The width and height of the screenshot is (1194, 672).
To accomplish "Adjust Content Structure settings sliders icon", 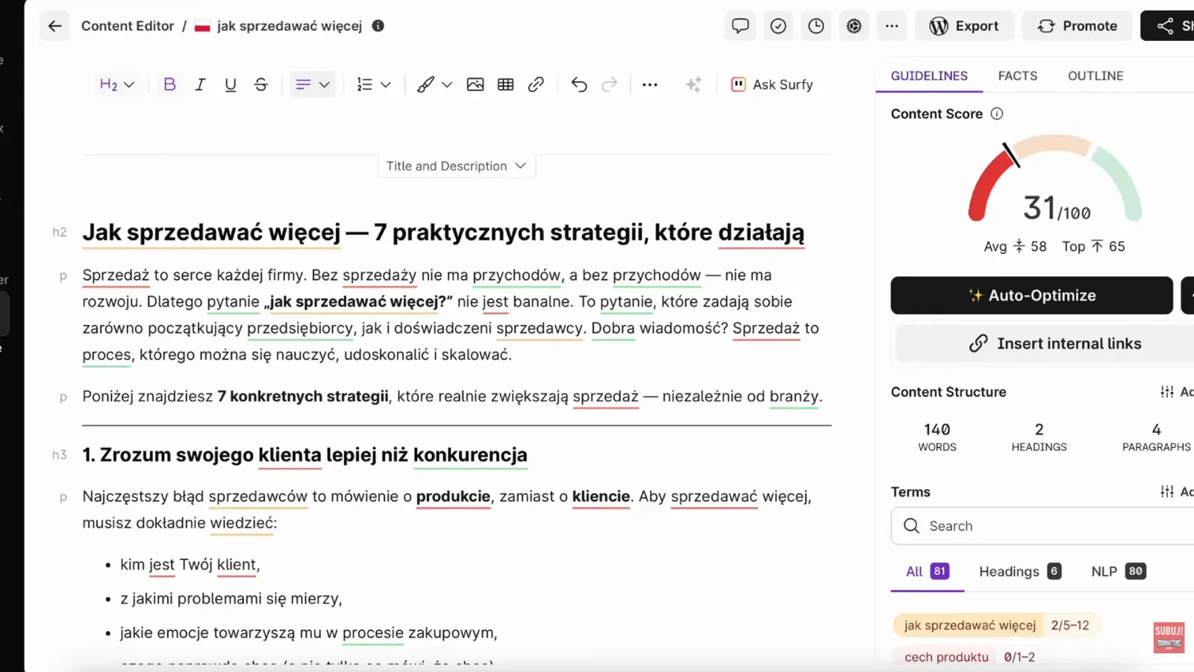I will tap(1167, 392).
